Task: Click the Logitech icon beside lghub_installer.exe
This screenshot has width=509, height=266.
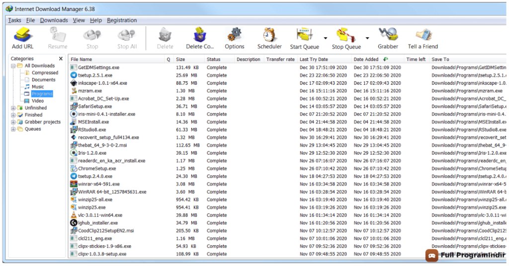Action: 74,223
